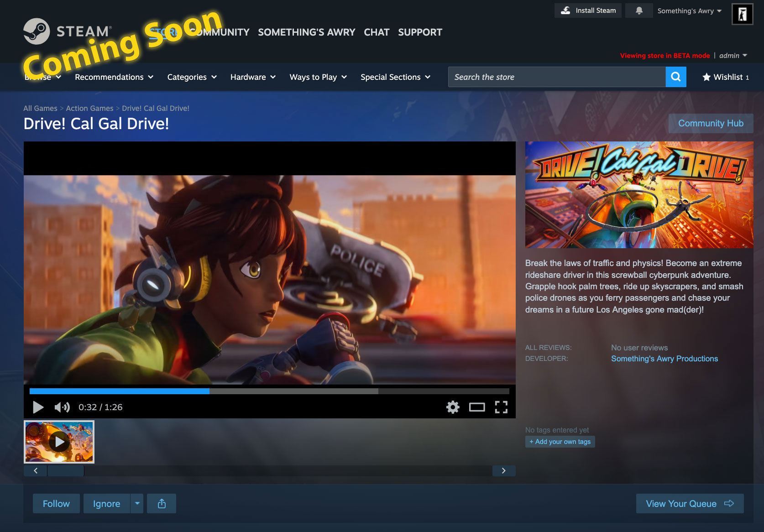This screenshot has width=764, height=532.
Task: Click the Follow button
Action: click(56, 504)
